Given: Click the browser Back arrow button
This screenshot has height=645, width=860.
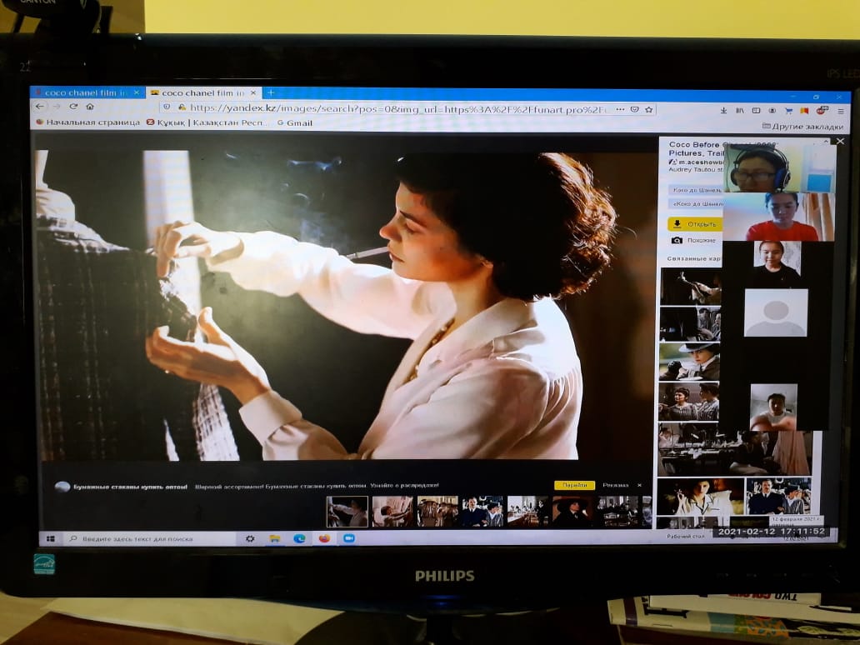Looking at the screenshot, I should (x=39, y=107).
